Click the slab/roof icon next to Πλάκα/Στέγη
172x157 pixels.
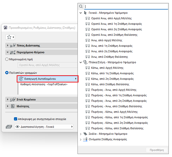coord(85,62)
